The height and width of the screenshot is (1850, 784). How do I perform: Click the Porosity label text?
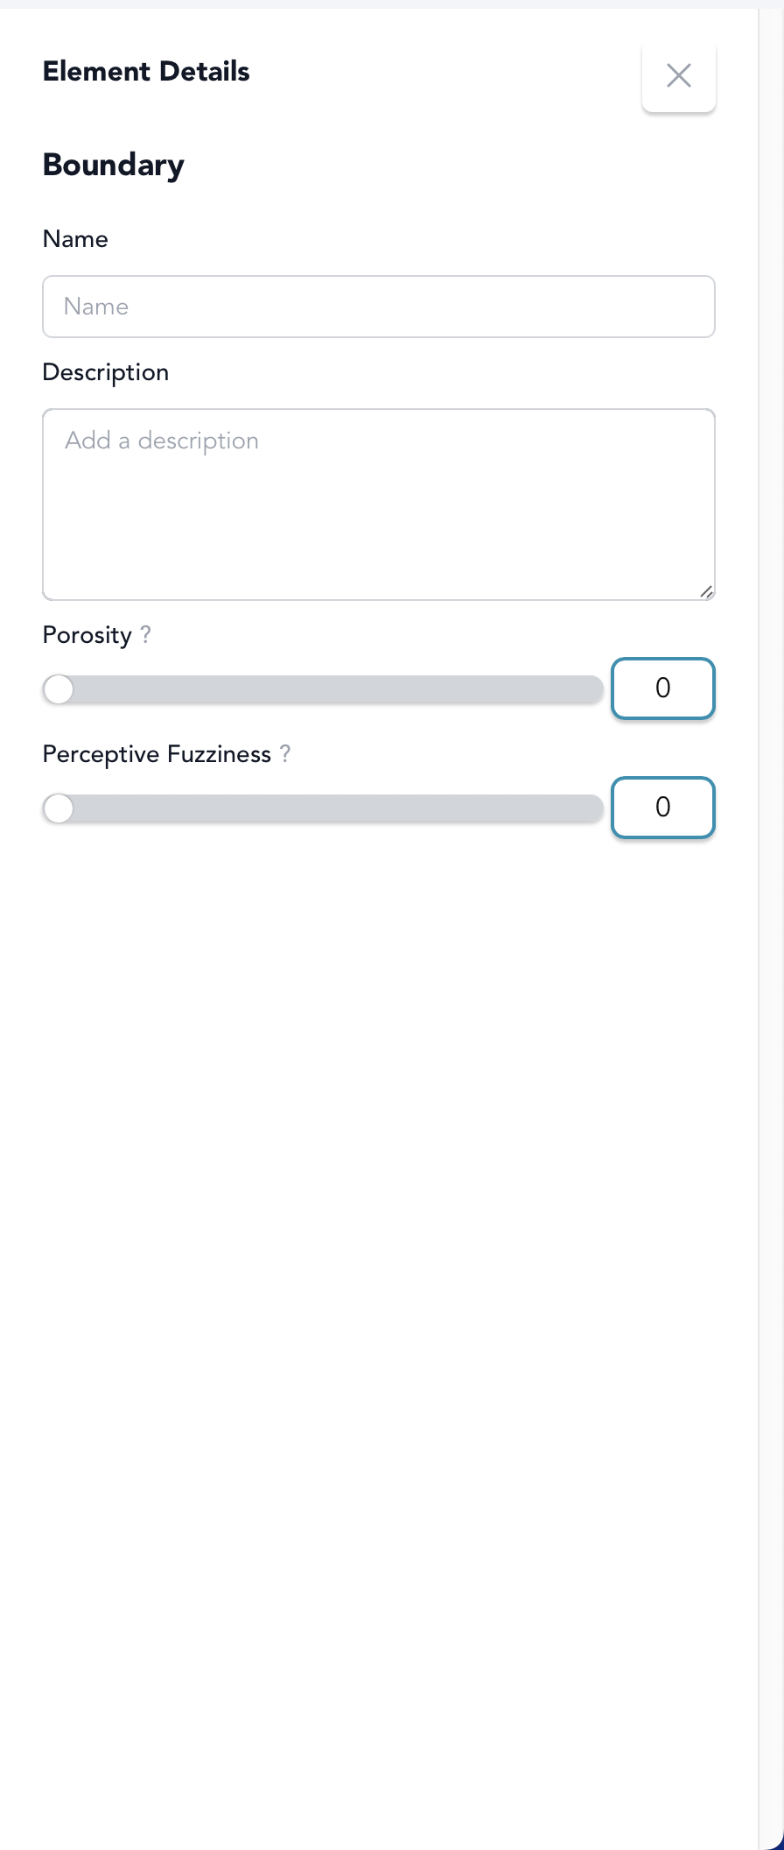(x=87, y=635)
